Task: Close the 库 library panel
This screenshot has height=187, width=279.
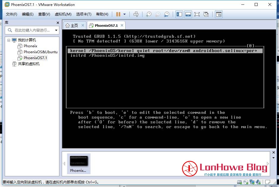Action: [x=58, y=23]
